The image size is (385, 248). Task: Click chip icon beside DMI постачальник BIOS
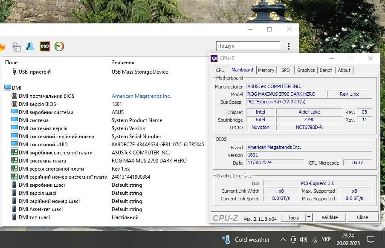coord(14,96)
